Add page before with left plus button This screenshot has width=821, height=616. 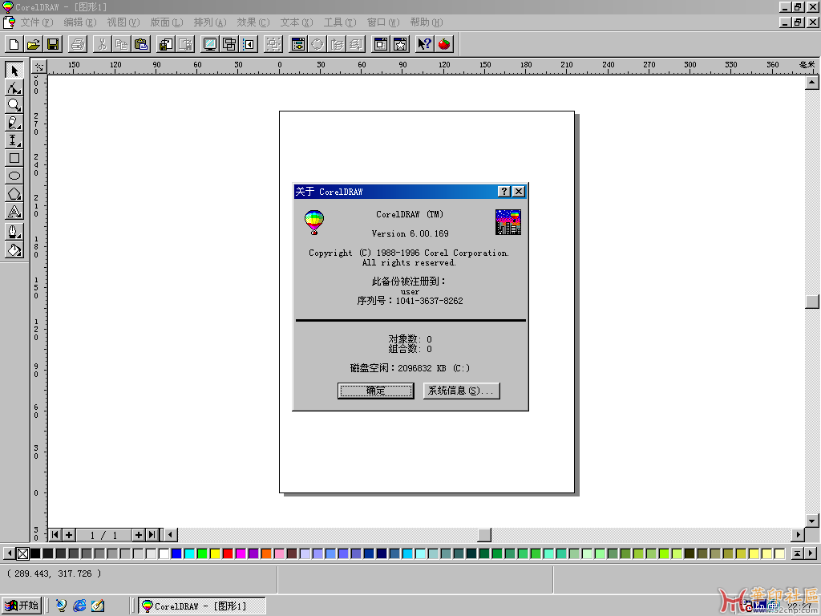pos(69,535)
